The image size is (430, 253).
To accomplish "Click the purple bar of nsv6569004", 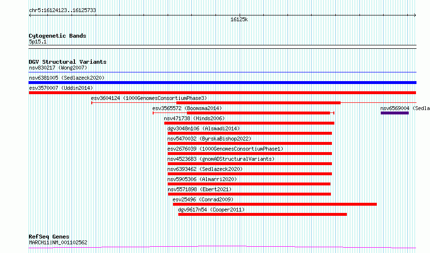I will pyautogui.click(x=395, y=113).
